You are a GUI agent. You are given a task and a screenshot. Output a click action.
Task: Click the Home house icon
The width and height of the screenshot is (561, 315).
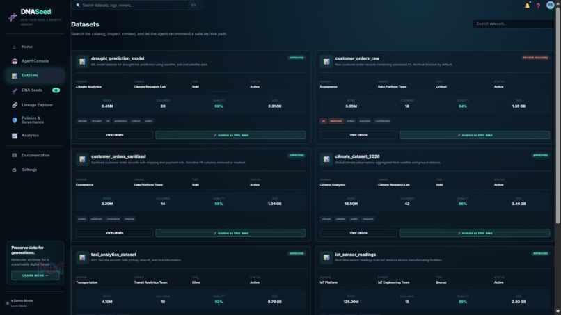(15, 47)
